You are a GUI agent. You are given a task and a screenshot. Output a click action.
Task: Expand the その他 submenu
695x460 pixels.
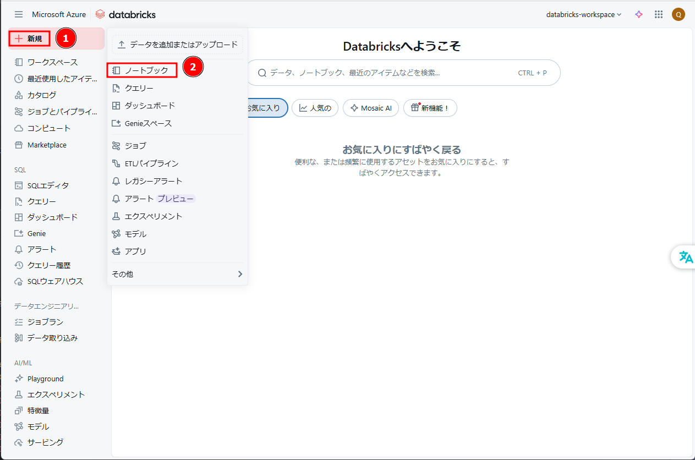(177, 274)
